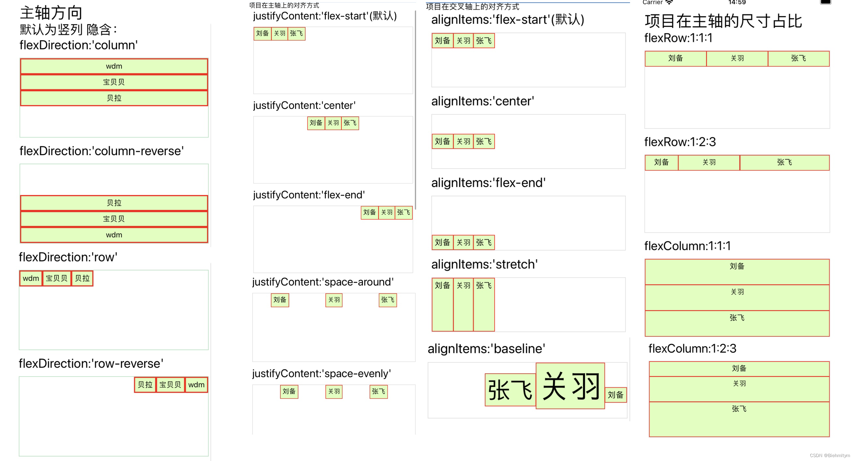Screen dimensions: 855x461
Task: Tap the Wi-Fi icon beside Carrier
Action: click(669, 2)
